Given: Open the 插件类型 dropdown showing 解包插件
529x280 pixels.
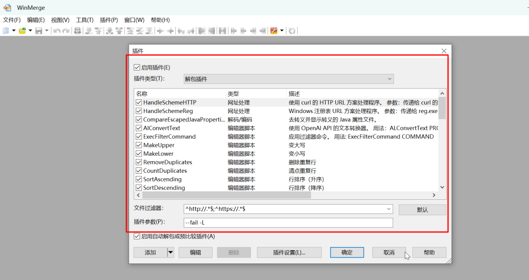Looking at the screenshot, I should click(289, 79).
